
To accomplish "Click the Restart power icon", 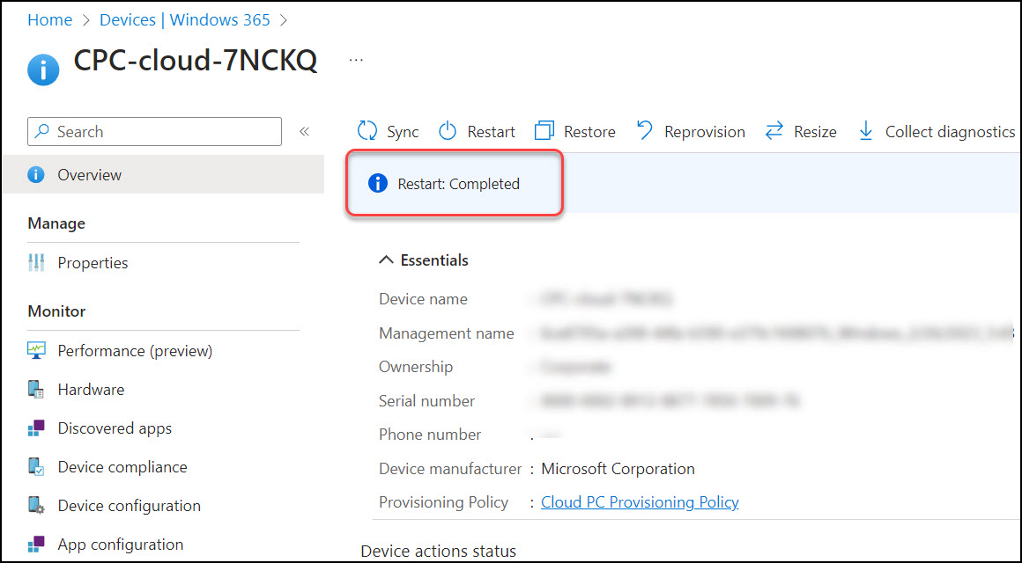I will pyautogui.click(x=448, y=131).
